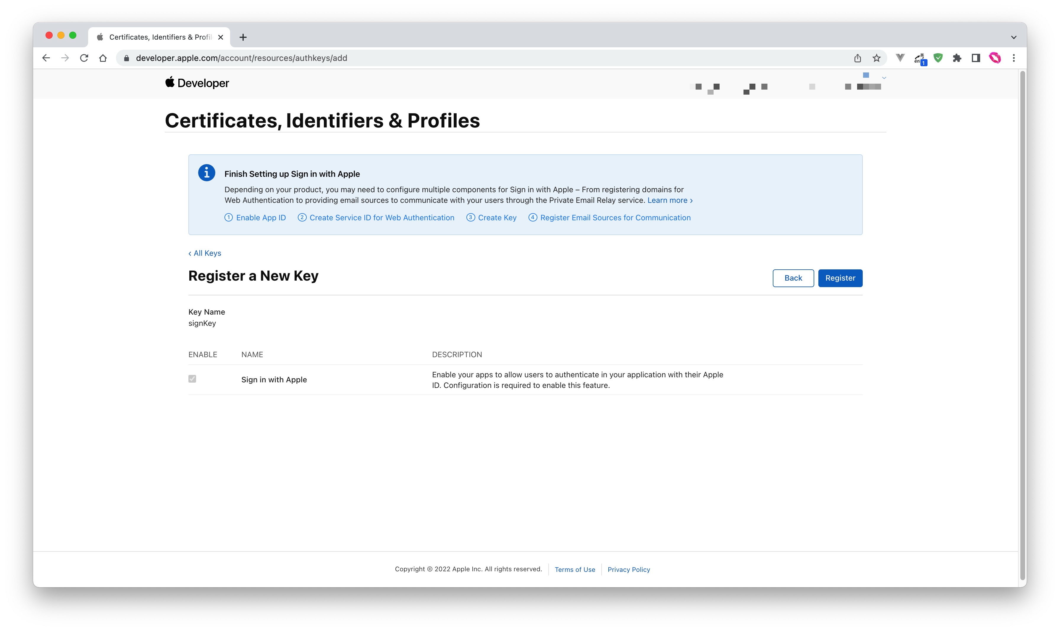Toggle the Sign in with Apple checkbox
This screenshot has width=1060, height=631.
[x=192, y=379]
